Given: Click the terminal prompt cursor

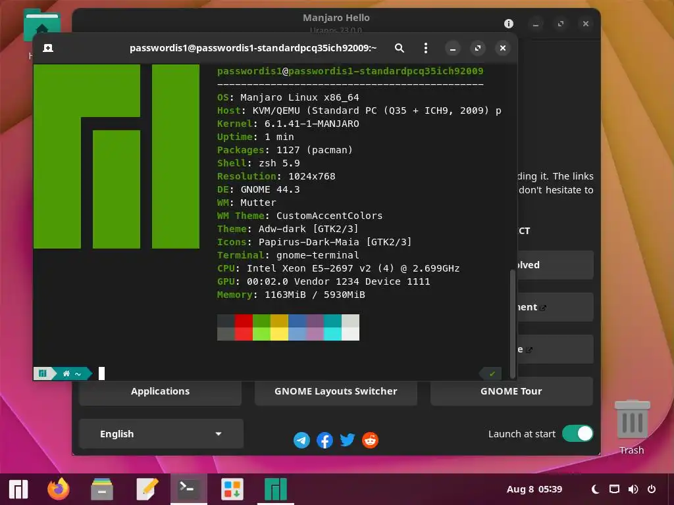Looking at the screenshot, I should click(102, 373).
